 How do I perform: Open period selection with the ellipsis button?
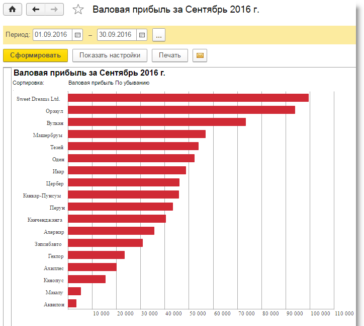tap(159, 35)
